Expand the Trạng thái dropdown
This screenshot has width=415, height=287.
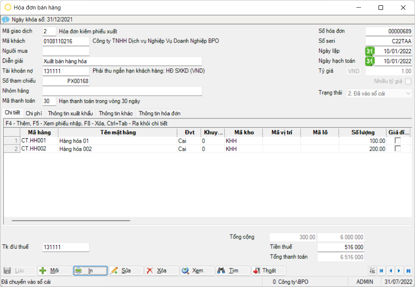coord(408,93)
